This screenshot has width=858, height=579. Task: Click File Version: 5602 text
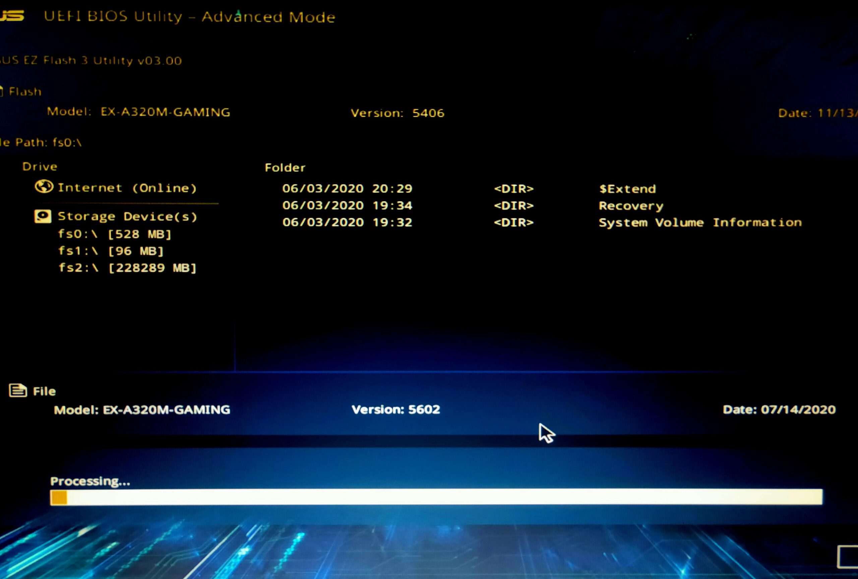pyautogui.click(x=396, y=409)
